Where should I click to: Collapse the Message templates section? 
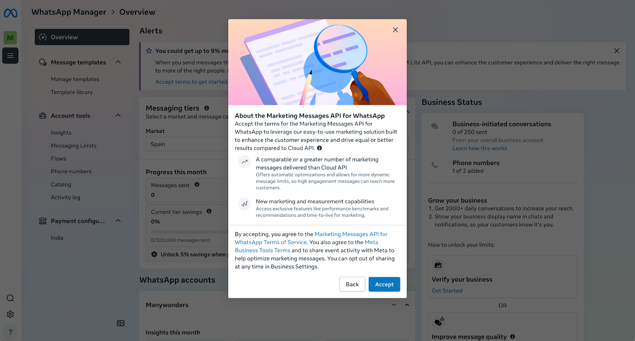[118, 62]
